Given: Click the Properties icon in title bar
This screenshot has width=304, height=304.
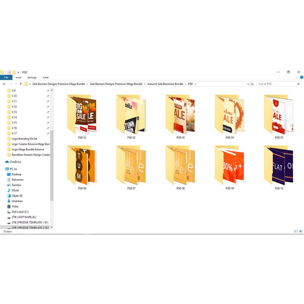Looking at the screenshot, I should [x=9, y=72].
